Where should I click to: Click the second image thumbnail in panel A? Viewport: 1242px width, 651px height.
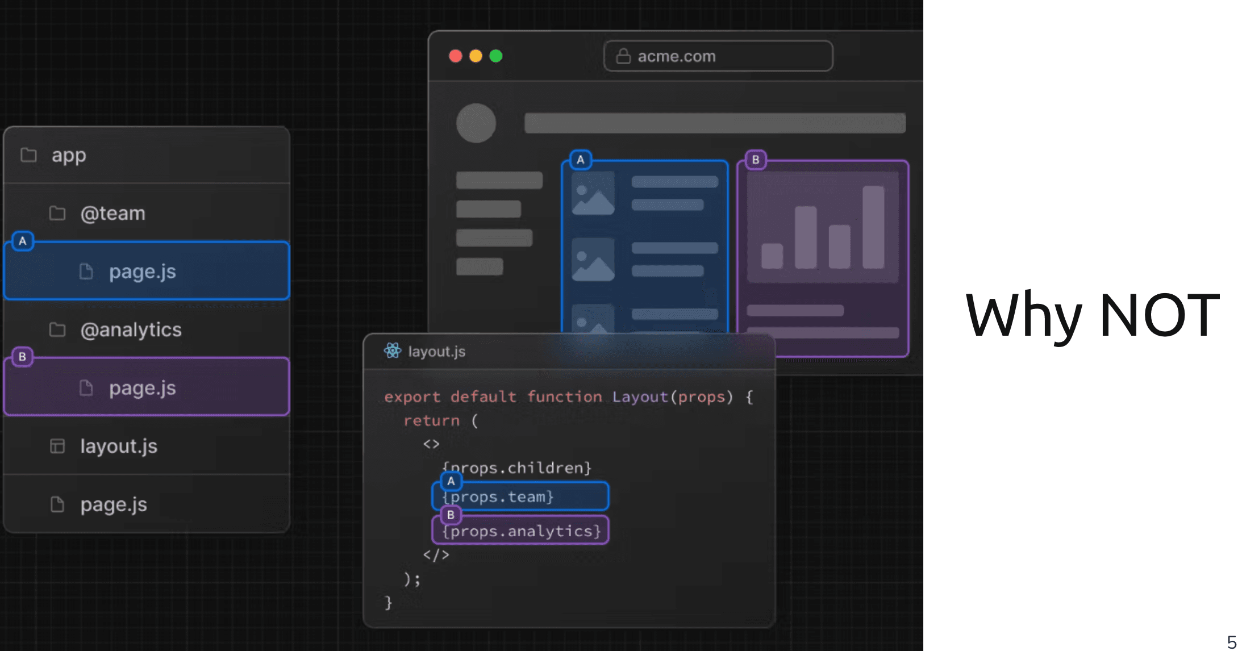(593, 259)
